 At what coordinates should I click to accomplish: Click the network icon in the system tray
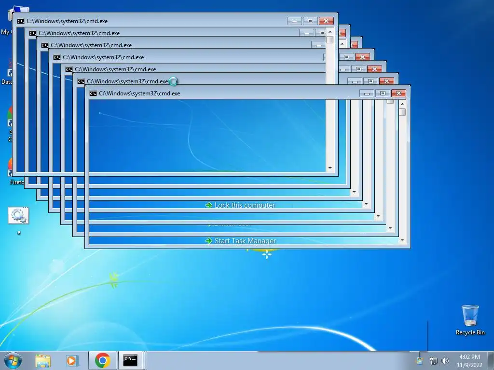point(434,361)
